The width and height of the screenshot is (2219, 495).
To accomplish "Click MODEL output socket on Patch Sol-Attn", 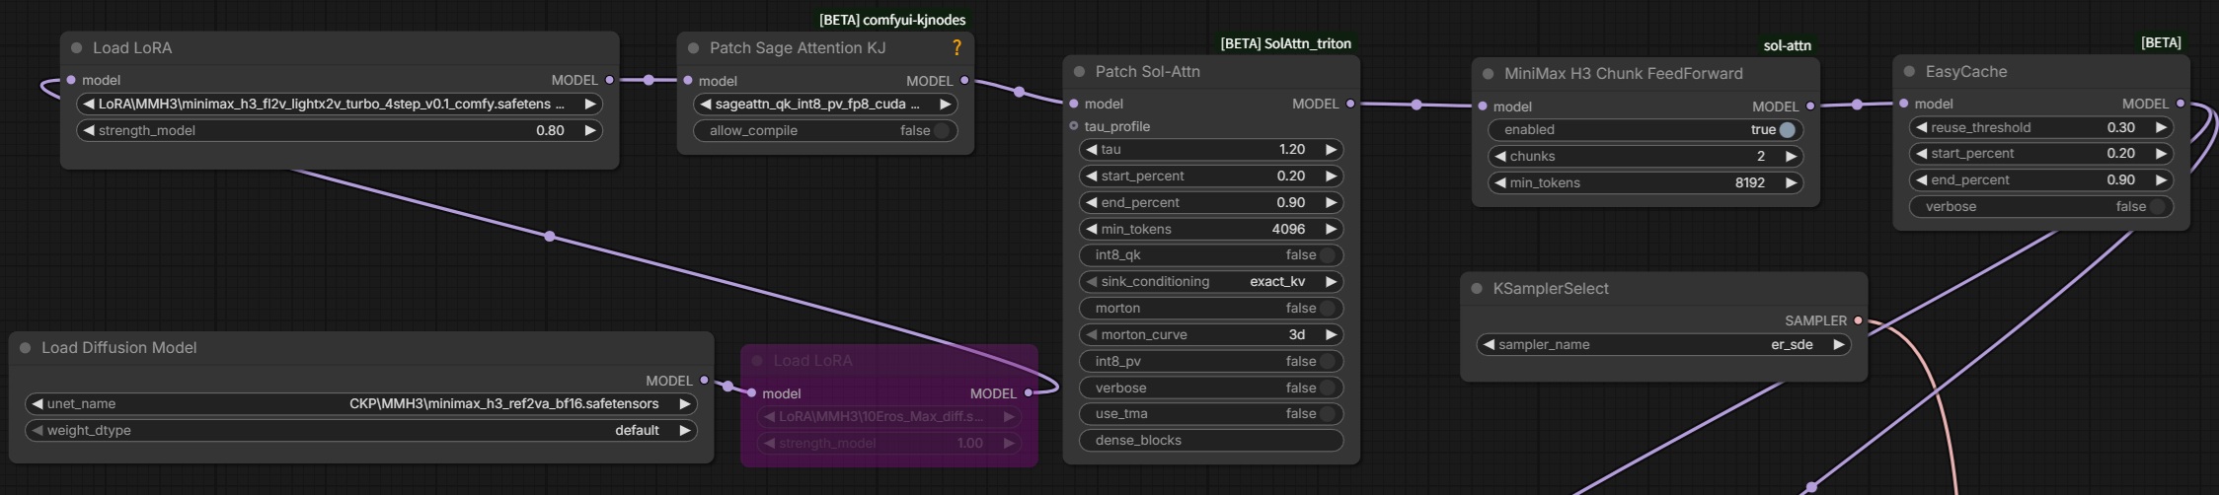I will coord(1350,104).
